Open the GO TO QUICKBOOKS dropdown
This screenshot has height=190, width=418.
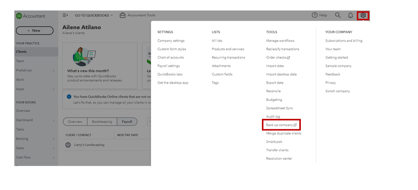(x=94, y=15)
